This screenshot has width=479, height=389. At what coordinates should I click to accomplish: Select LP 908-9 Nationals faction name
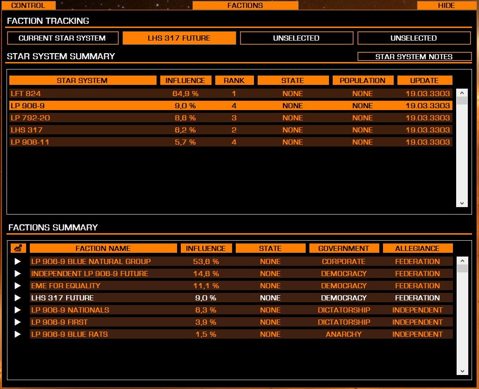70,310
